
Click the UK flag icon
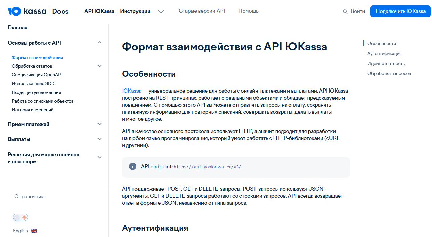[x=34, y=231]
